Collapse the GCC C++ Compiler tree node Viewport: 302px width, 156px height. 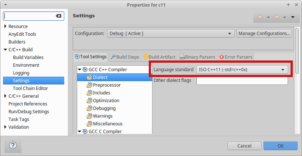click(79, 69)
